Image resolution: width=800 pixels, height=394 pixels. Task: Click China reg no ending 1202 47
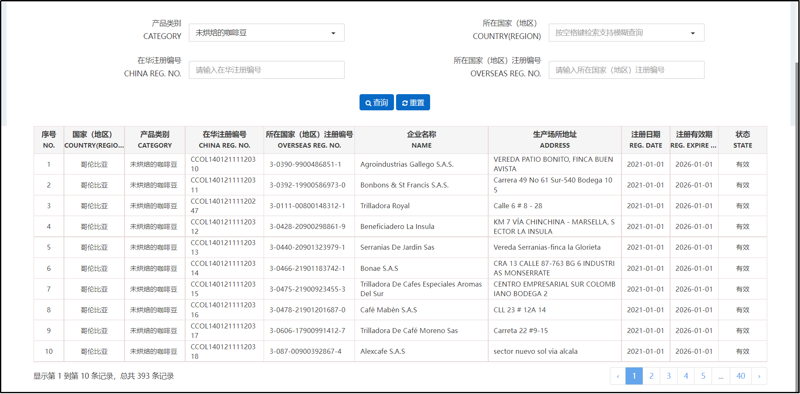coord(223,206)
